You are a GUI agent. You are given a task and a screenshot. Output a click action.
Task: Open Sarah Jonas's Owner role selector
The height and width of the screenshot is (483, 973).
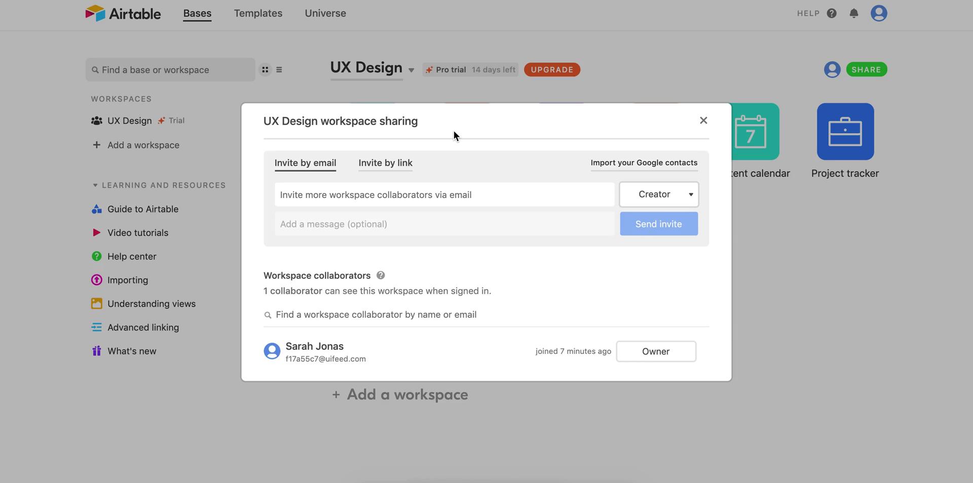tap(656, 351)
